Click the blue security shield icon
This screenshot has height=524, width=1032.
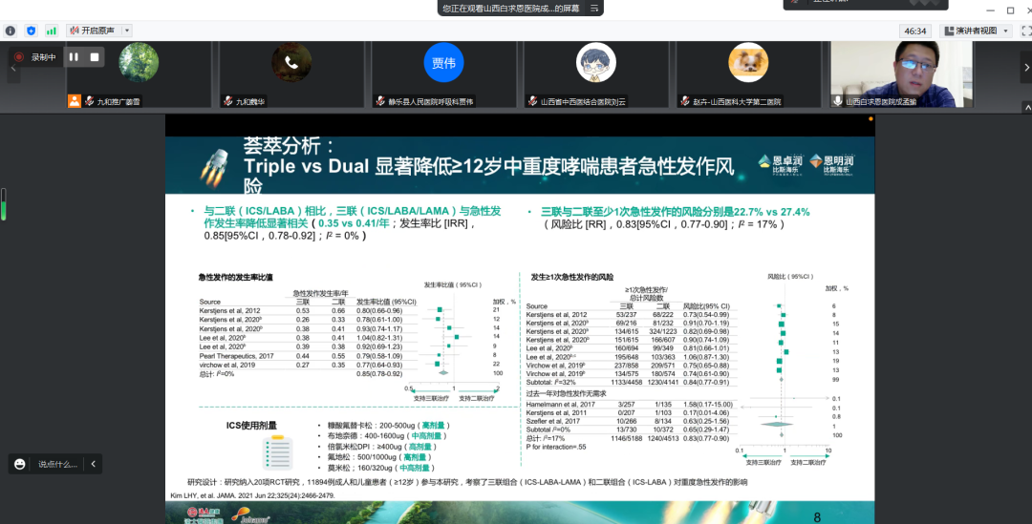(32, 31)
